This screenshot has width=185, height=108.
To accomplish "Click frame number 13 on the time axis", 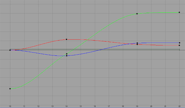I will click(52, 106).
